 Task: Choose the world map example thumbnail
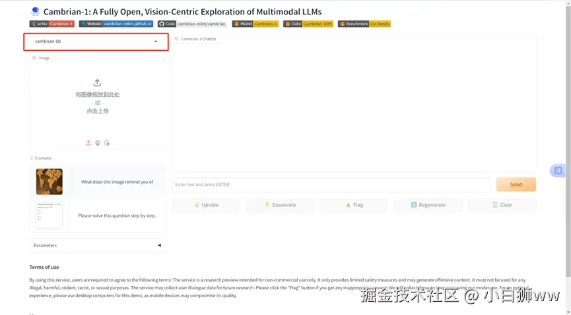pos(49,181)
